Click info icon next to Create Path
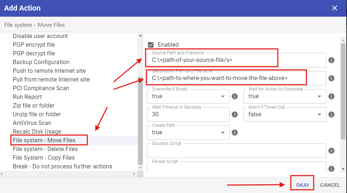 234,133
